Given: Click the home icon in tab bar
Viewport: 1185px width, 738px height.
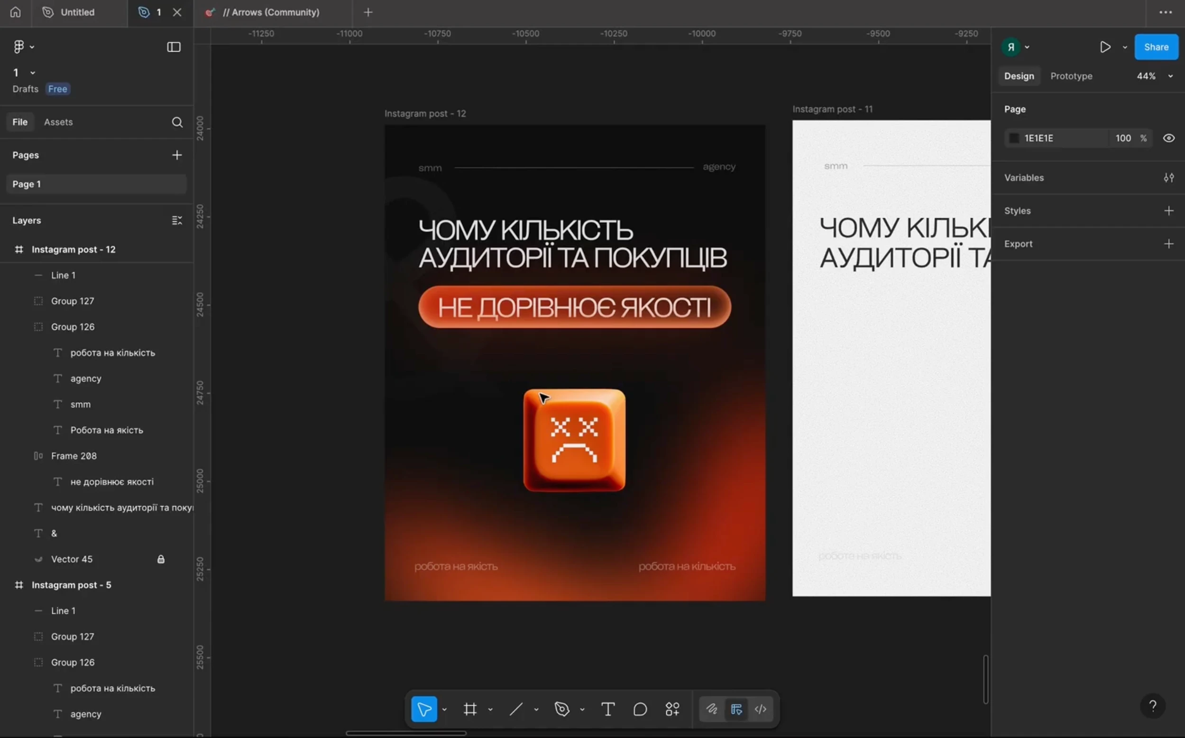Looking at the screenshot, I should point(16,12).
